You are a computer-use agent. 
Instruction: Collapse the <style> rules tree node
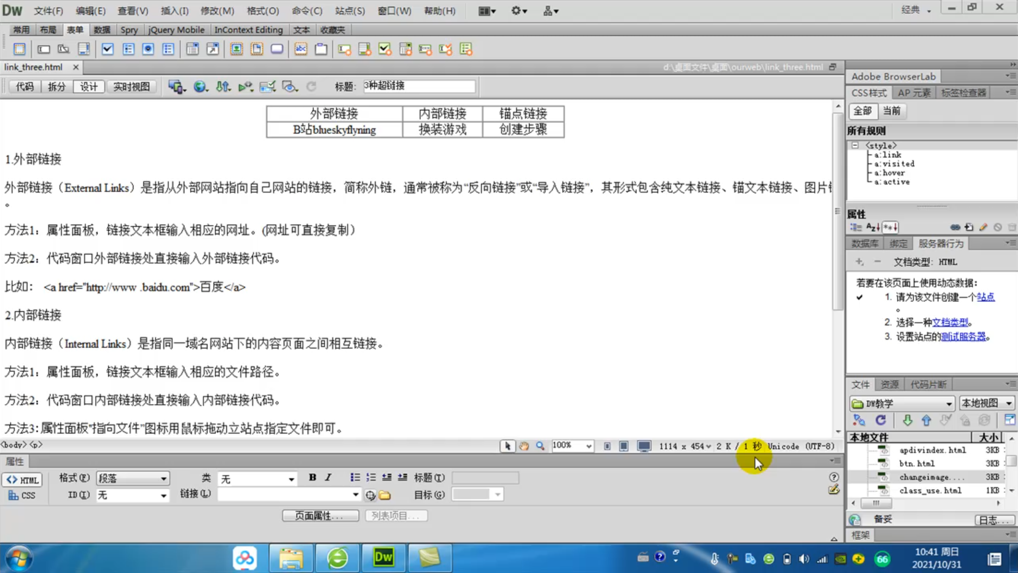click(x=855, y=145)
